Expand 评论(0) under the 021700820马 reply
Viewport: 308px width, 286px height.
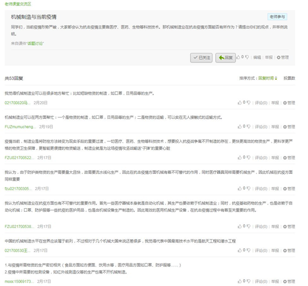click(261, 103)
